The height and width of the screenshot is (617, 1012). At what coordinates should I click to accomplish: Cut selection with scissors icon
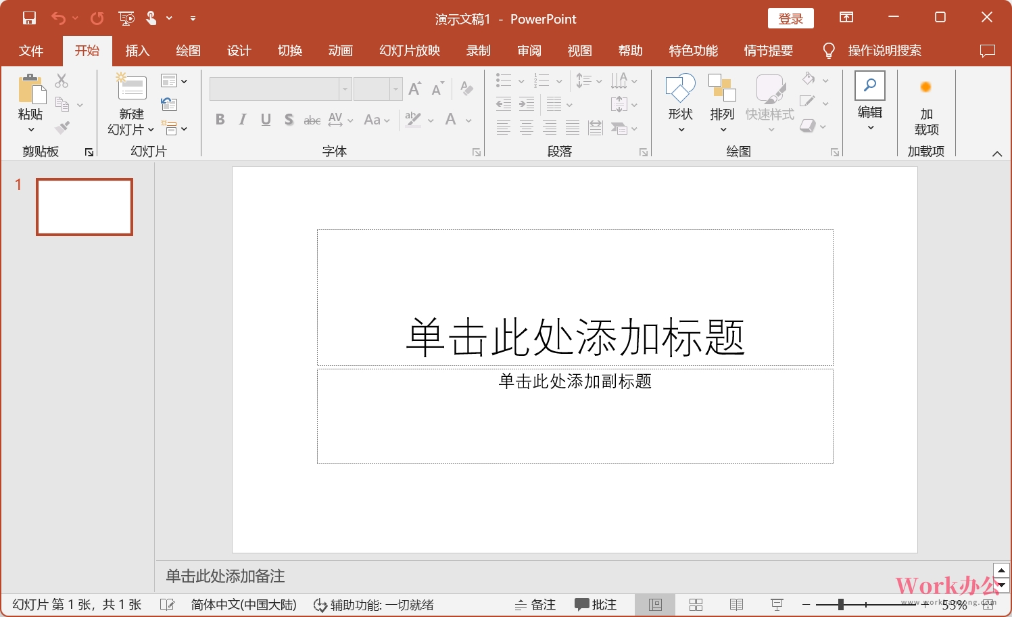pos(62,81)
